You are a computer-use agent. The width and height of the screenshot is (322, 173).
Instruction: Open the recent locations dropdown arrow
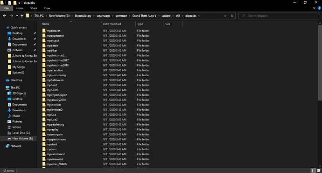click(x=17, y=16)
